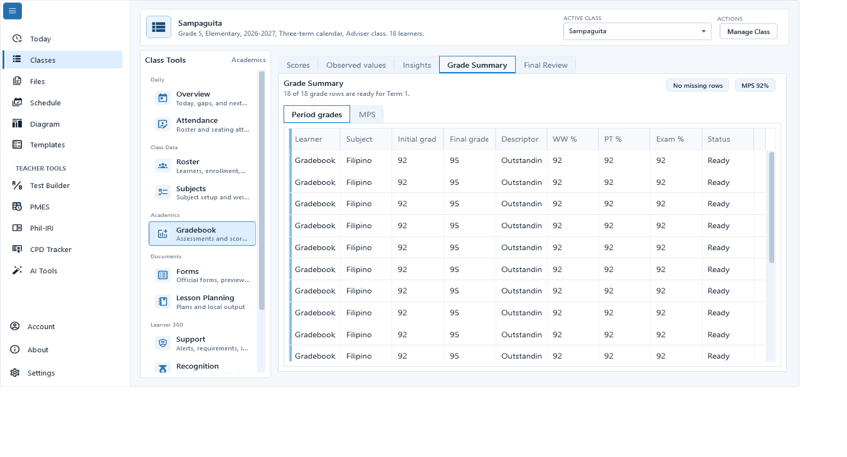Viewport: 847px width, 457px height.
Task: Click the Class Tools panel scrollbar
Action: tap(262, 190)
